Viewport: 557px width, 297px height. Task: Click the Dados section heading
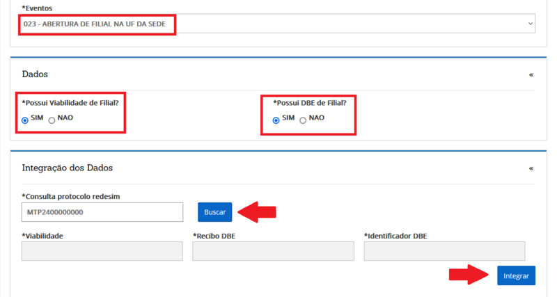(35, 74)
